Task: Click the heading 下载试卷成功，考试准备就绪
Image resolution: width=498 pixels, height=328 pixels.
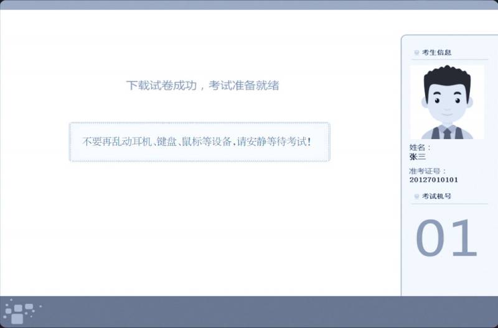Action: click(x=203, y=85)
